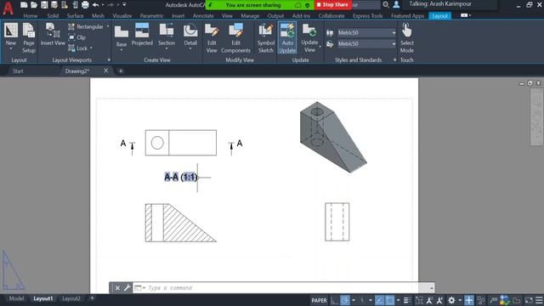Add a new drawing tab with plus
Viewport: 544px width, 306px height.
click(121, 71)
